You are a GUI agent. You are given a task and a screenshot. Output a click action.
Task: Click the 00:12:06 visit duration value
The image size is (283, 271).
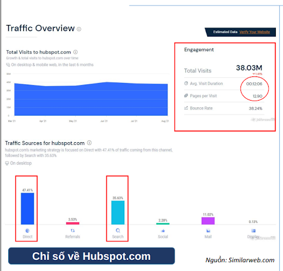click(x=254, y=84)
